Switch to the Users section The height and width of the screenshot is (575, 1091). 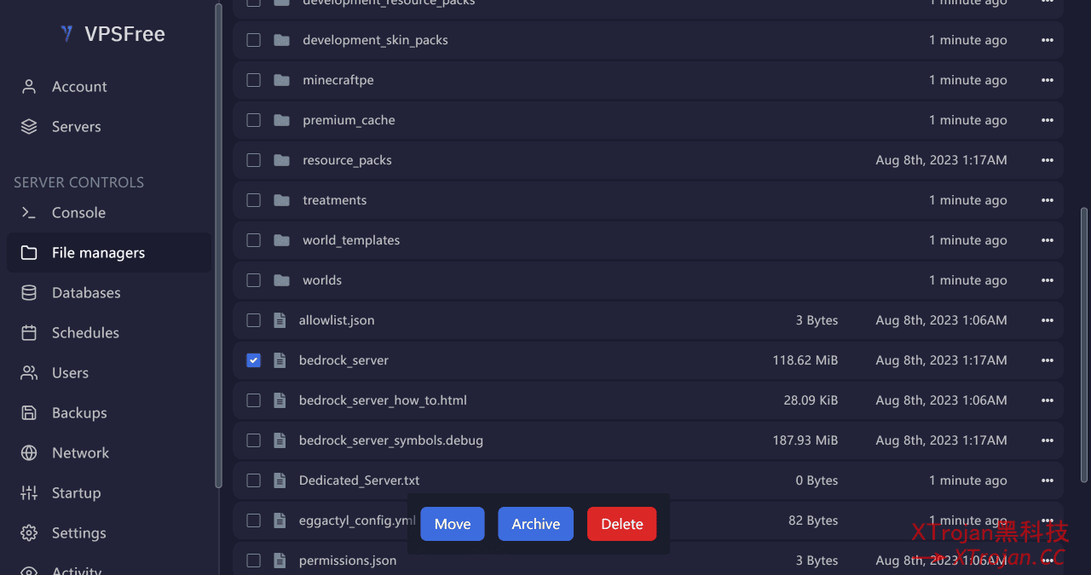[x=70, y=373]
